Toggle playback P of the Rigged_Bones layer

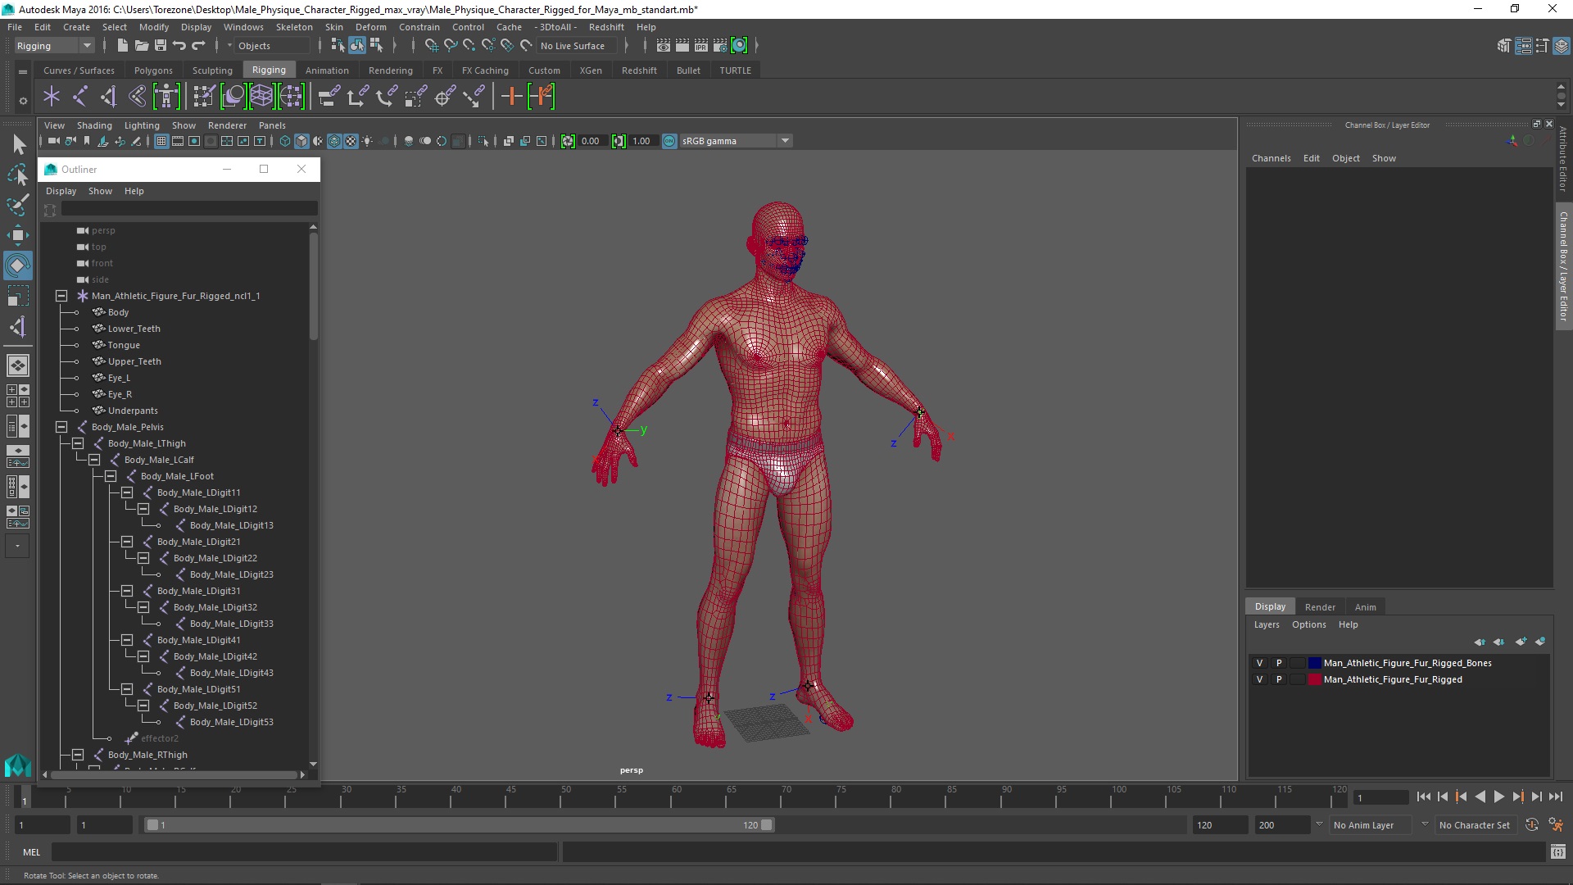point(1278,663)
